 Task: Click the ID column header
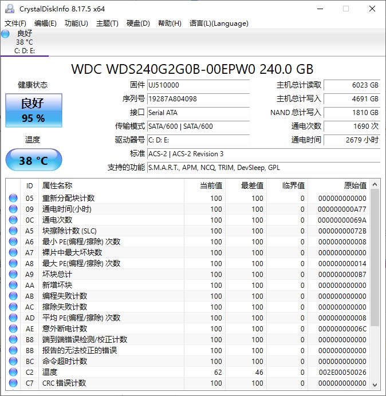point(30,186)
